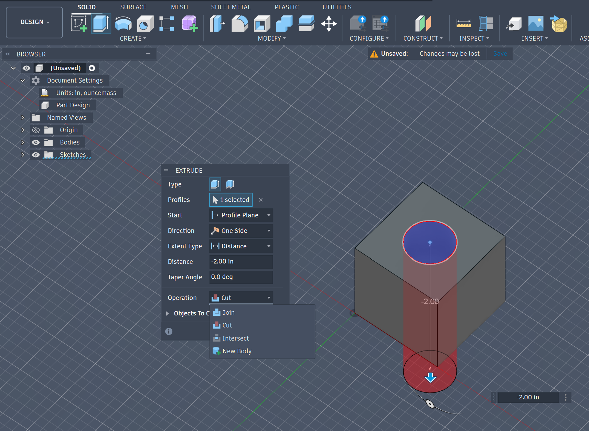The height and width of the screenshot is (431, 589).
Task: Switch to the Sheet Metal tab
Action: click(231, 7)
